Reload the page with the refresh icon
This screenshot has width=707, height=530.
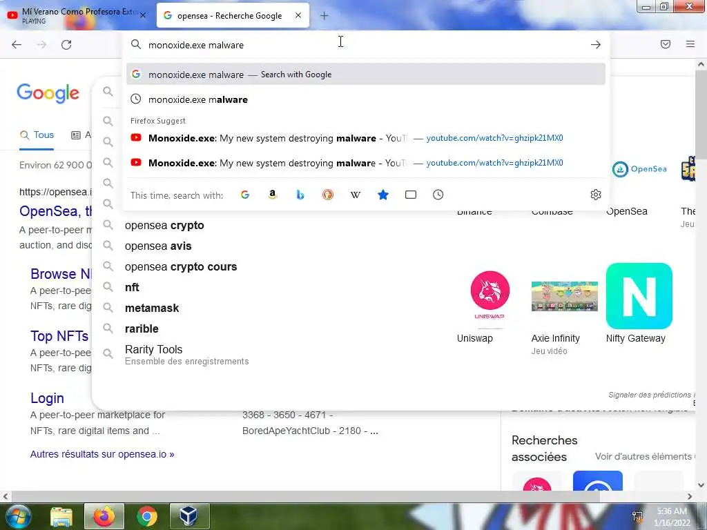(66, 45)
